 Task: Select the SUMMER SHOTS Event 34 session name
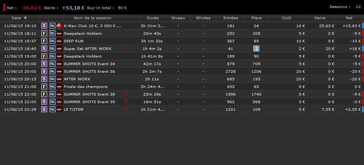tap(90, 64)
